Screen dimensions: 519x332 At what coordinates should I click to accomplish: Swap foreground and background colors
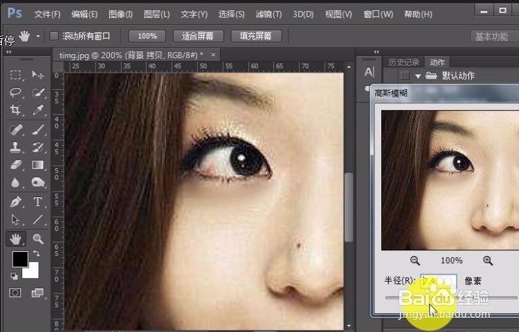pyautogui.click(x=37, y=253)
